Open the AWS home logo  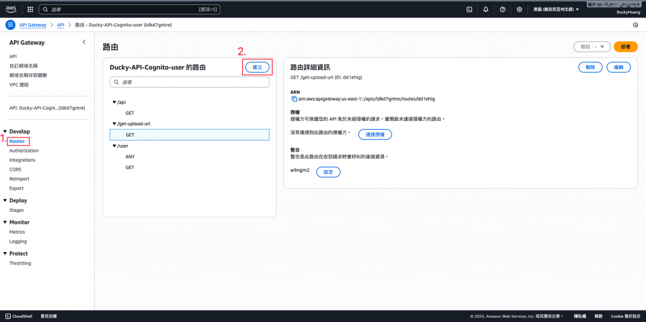pos(11,9)
